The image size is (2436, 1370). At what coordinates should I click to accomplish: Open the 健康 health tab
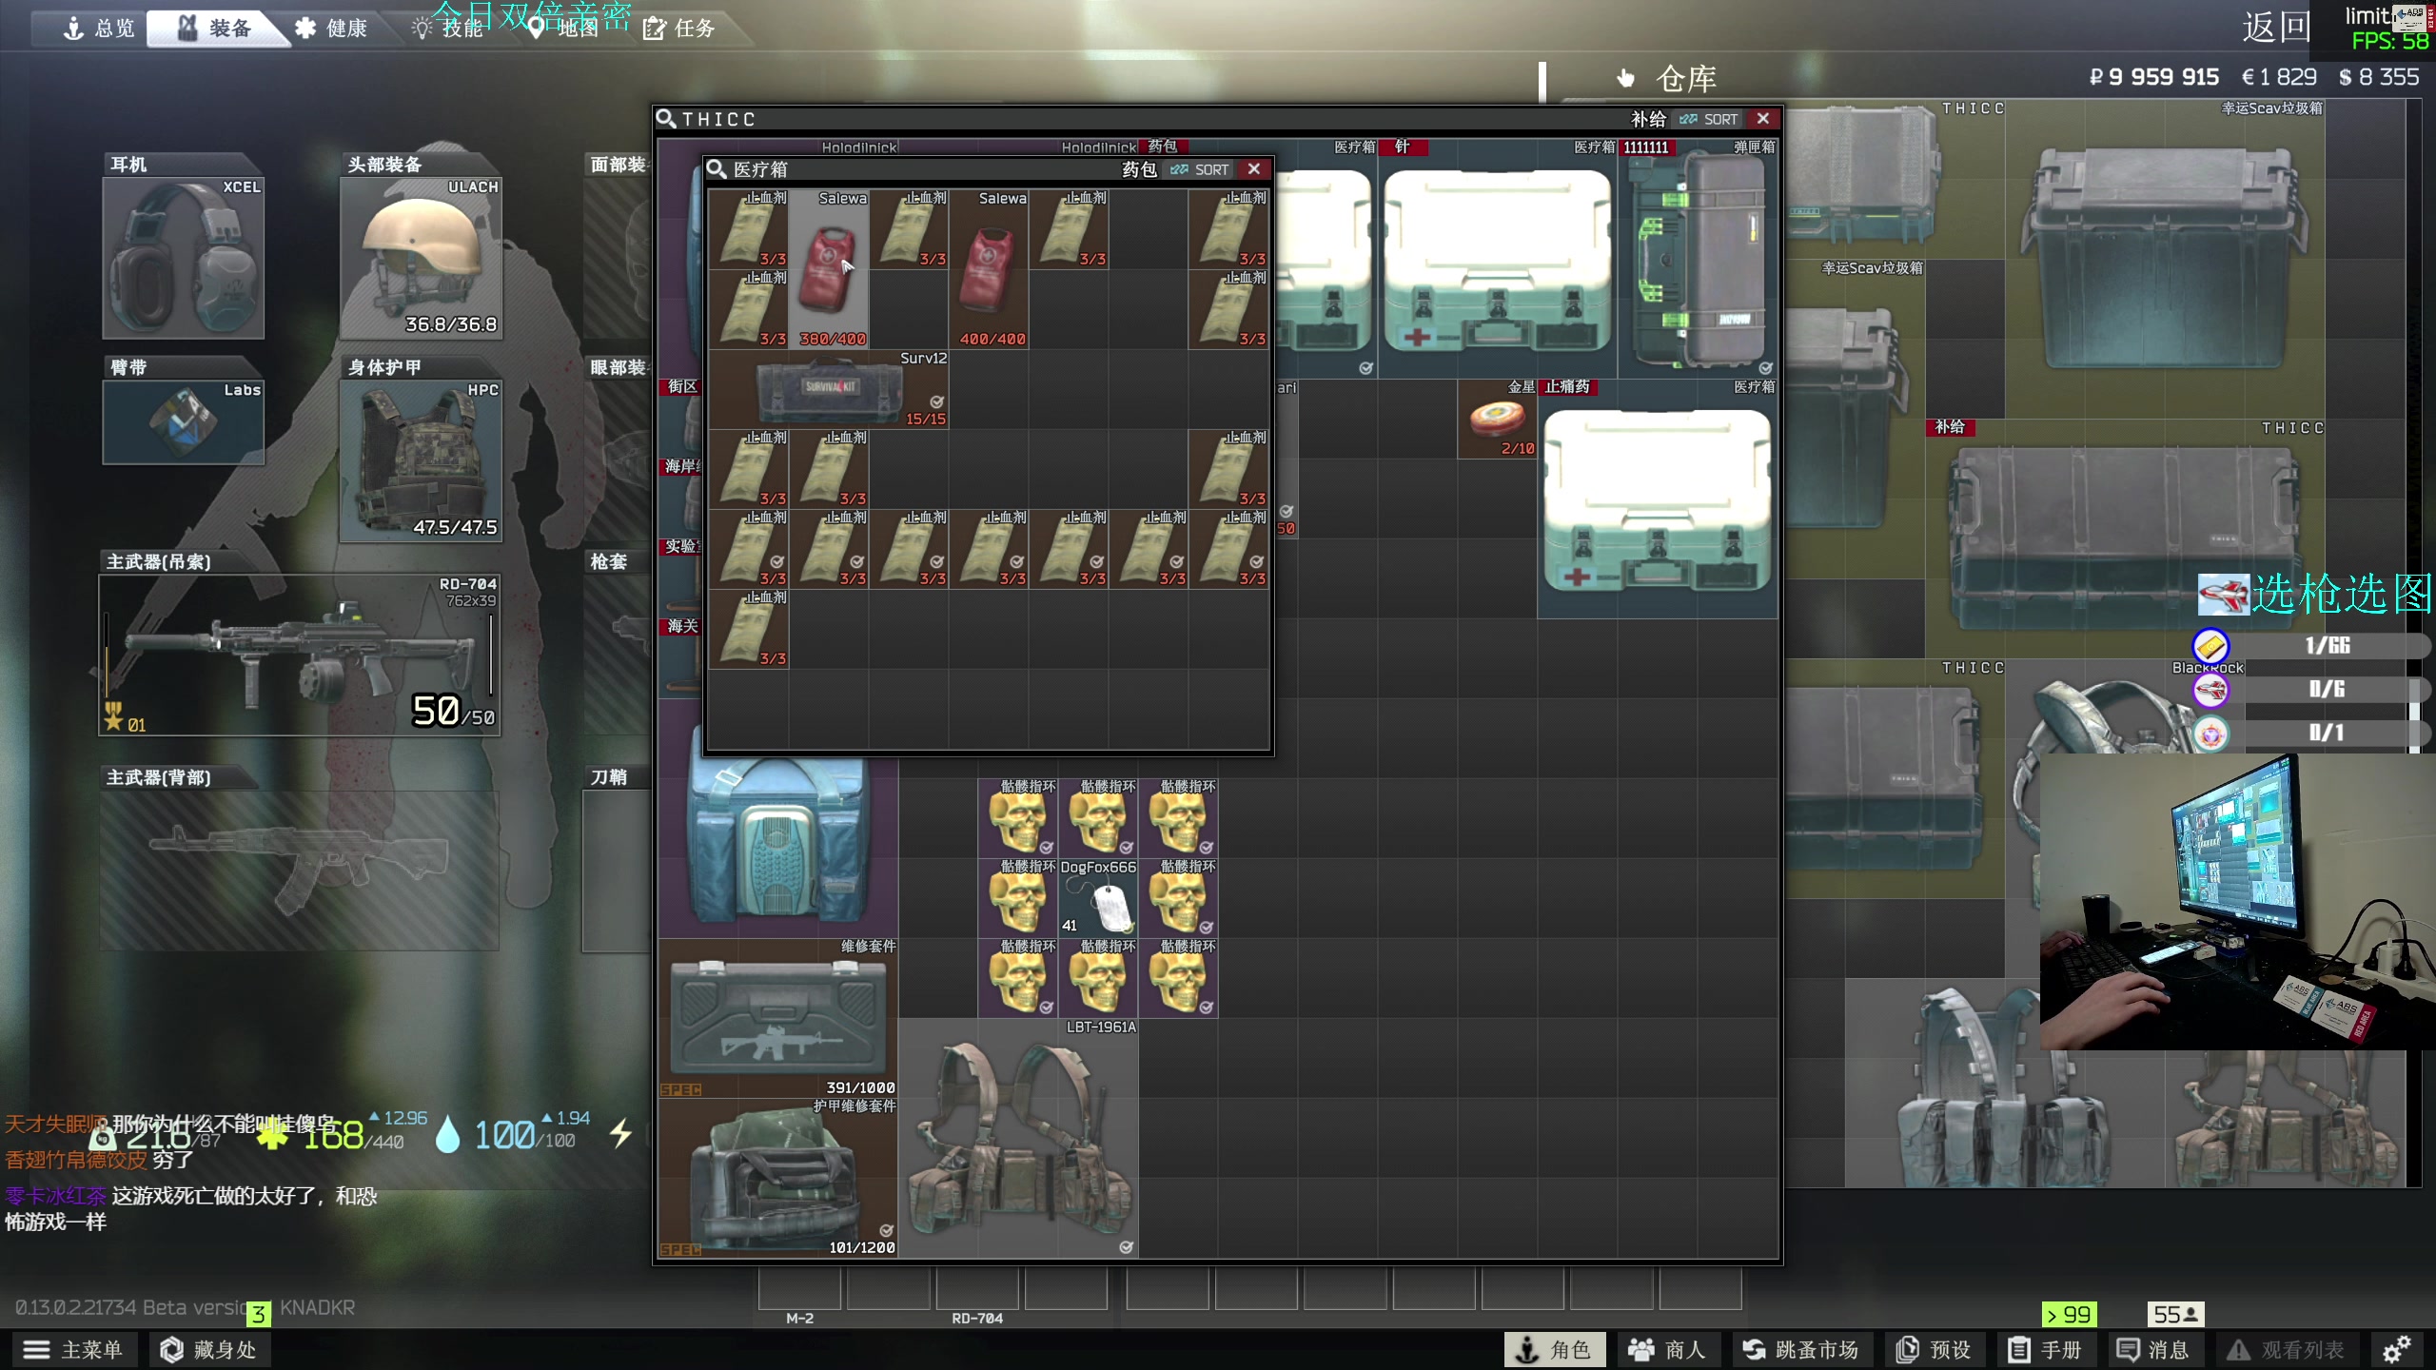pyautogui.click(x=331, y=28)
